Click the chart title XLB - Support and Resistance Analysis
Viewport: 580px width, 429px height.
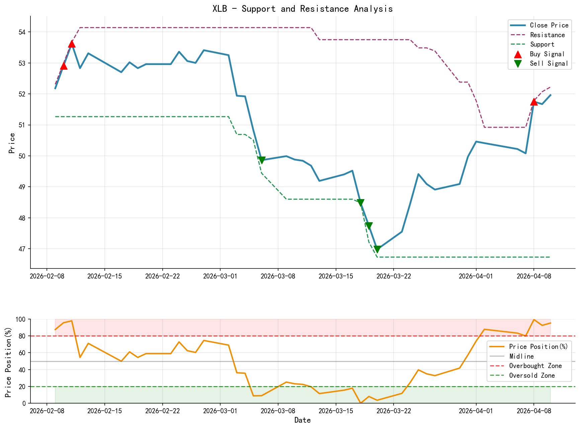[303, 9]
